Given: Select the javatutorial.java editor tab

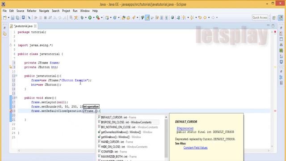Looking at the screenshot, I should point(23,26).
